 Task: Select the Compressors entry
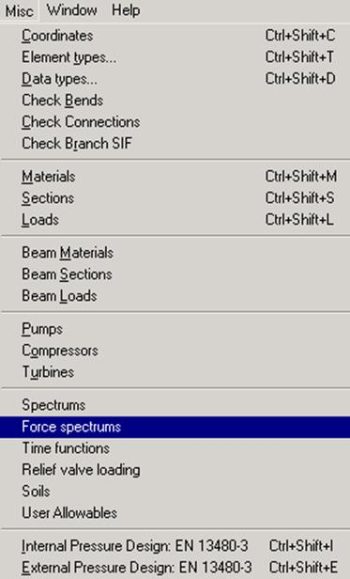(175, 351)
